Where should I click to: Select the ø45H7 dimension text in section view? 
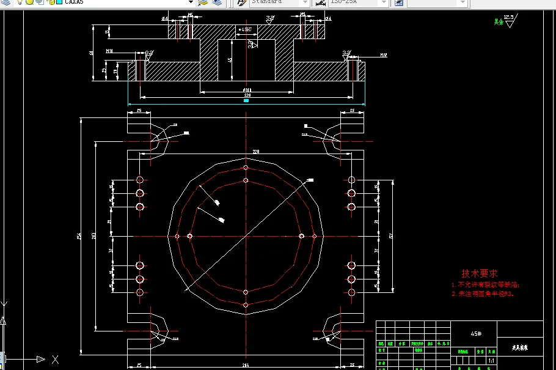(x=245, y=29)
